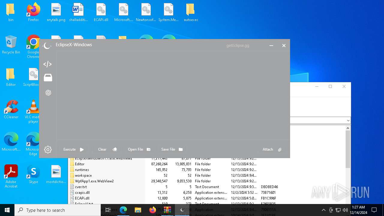Screen dimensions: 384x216
Task: Click the archive window vertical scrollbar thumb
Action: [x=348, y=149]
